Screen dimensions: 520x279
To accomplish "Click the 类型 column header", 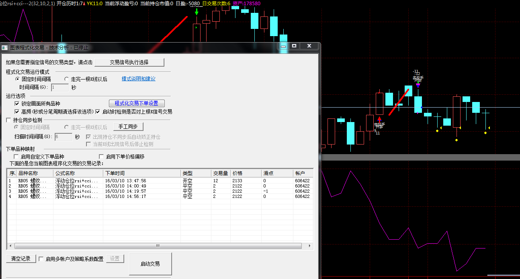I will (196, 173).
